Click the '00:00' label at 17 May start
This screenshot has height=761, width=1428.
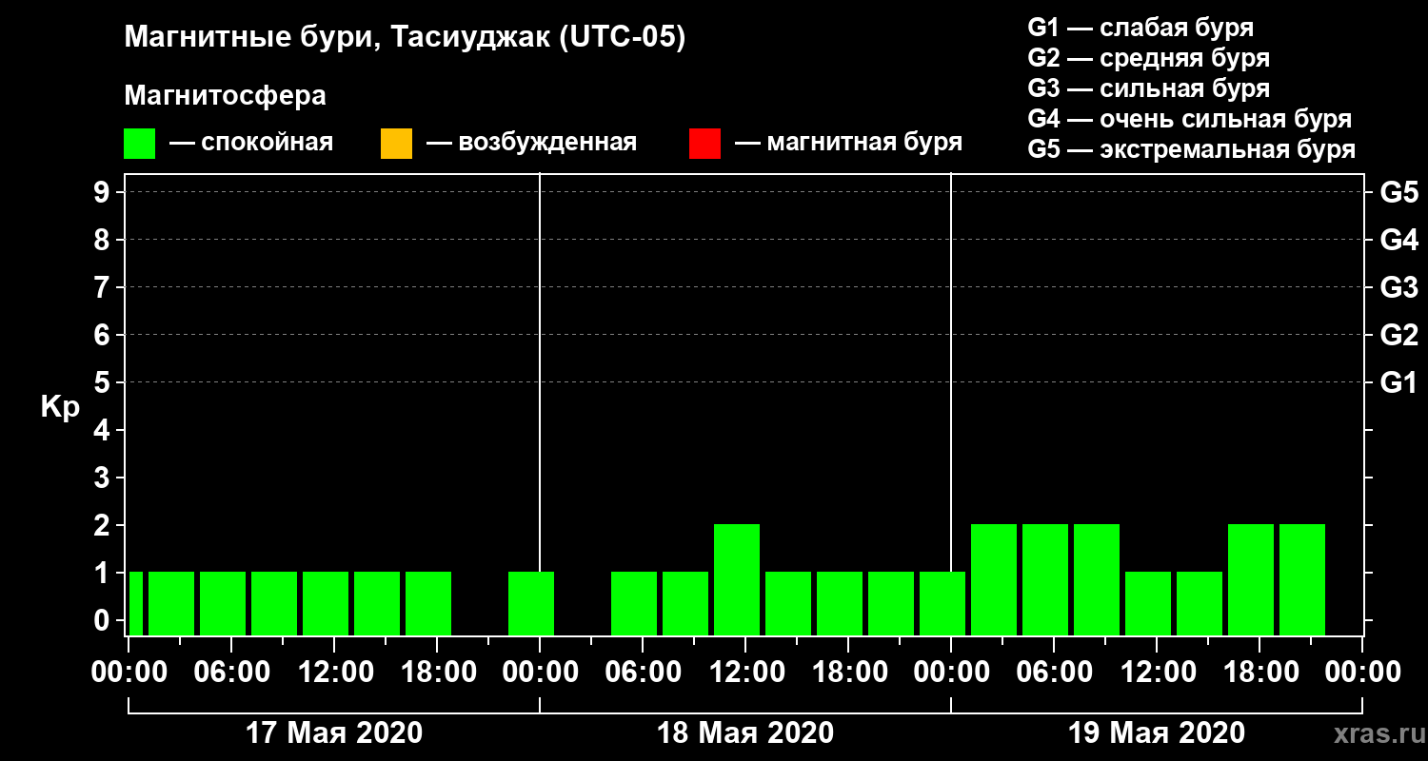(x=129, y=673)
